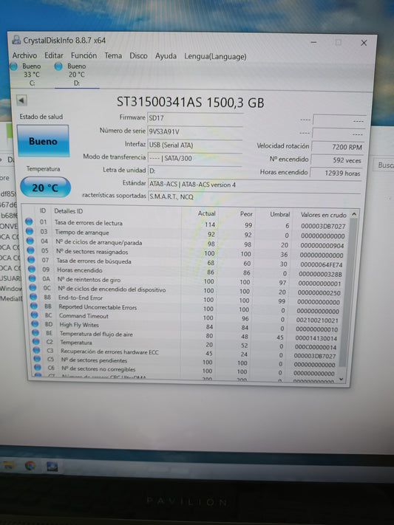Click the SMART list scroll down arrow
The height and width of the screenshot is (525, 394).
(x=342, y=379)
